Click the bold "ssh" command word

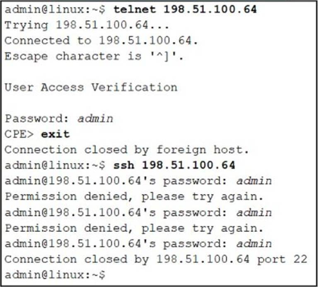coord(123,166)
